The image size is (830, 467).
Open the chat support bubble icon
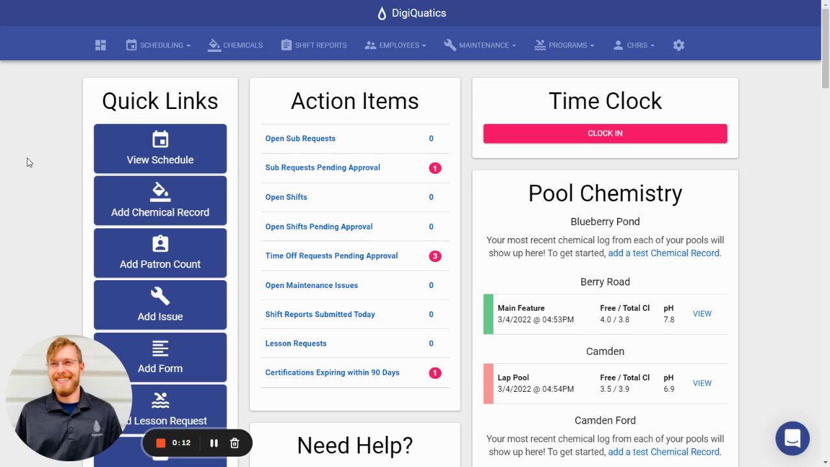[x=792, y=438]
